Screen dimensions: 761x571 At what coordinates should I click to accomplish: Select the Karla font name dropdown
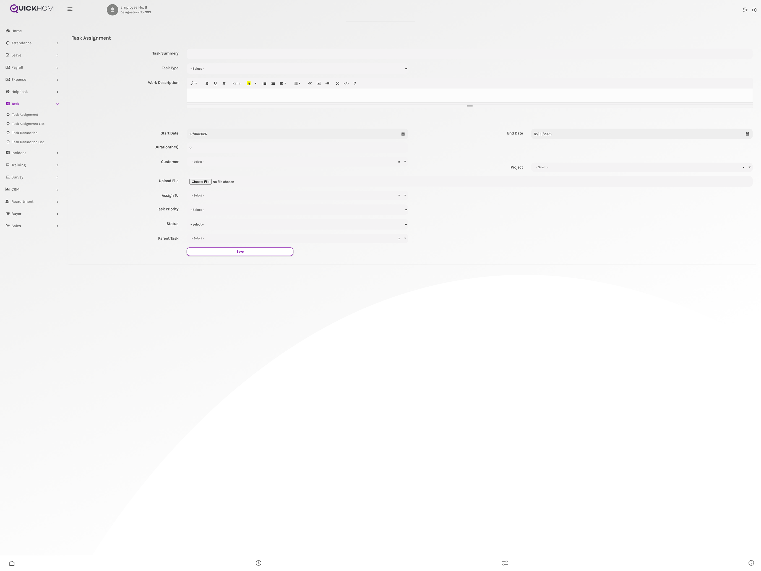tap(236, 84)
